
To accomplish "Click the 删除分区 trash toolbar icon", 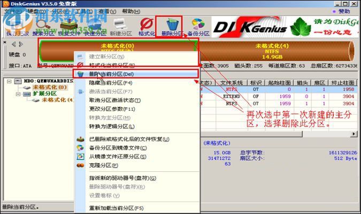I will (x=172, y=27).
